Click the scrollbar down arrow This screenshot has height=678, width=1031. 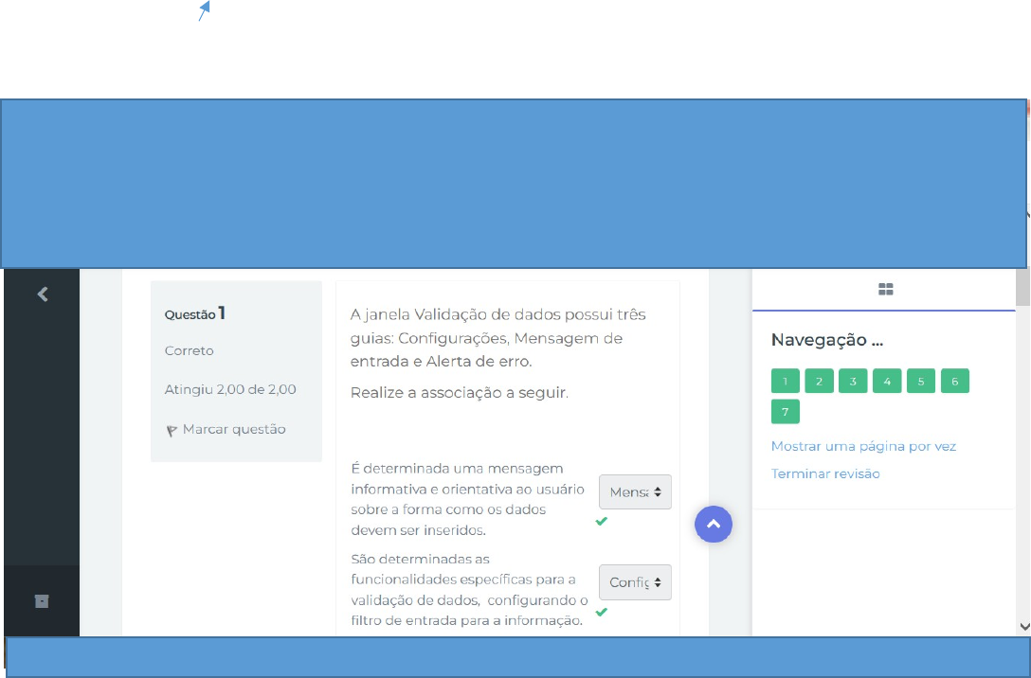pos(1022,626)
